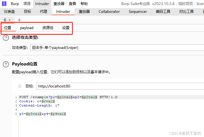Click the §p2val§ payload marker
204x137 pixels.
(x=89, y=97)
